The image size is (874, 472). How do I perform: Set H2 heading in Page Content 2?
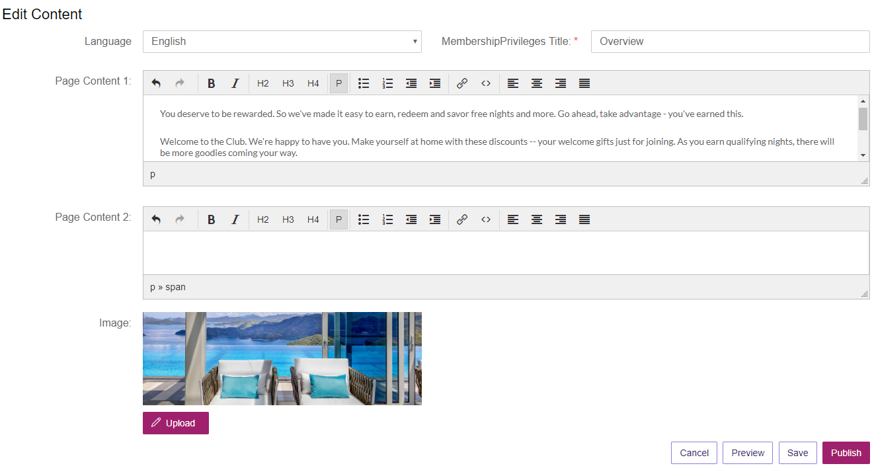pyautogui.click(x=263, y=219)
